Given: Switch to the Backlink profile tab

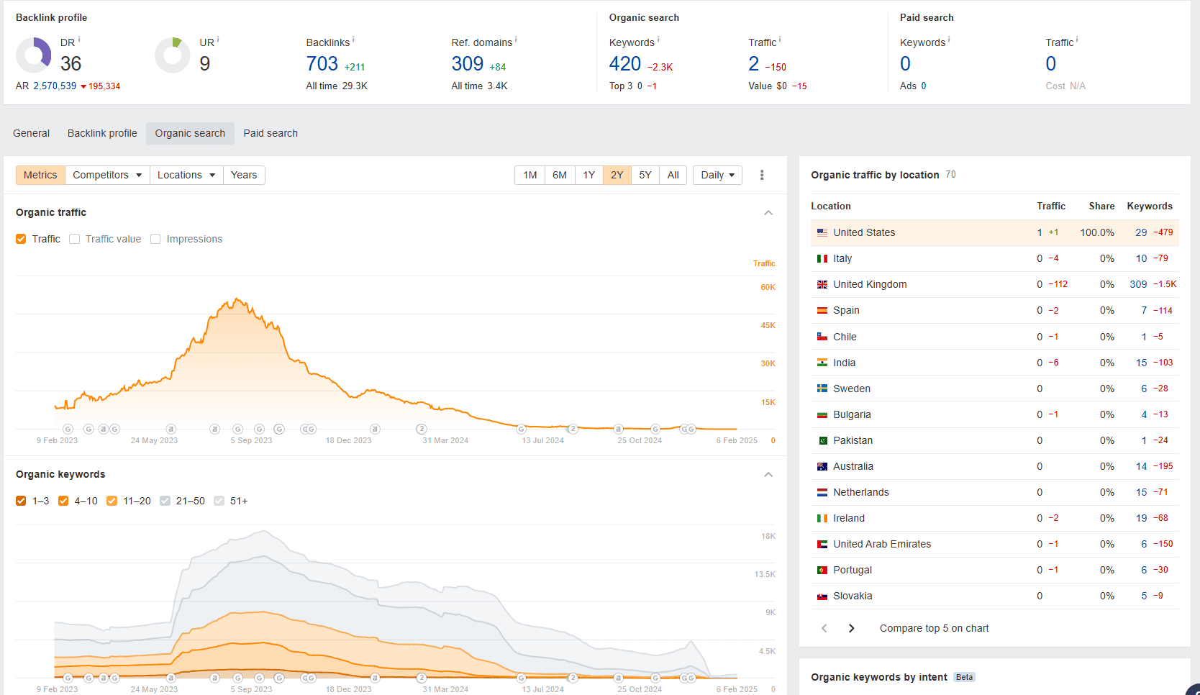Looking at the screenshot, I should (x=102, y=133).
